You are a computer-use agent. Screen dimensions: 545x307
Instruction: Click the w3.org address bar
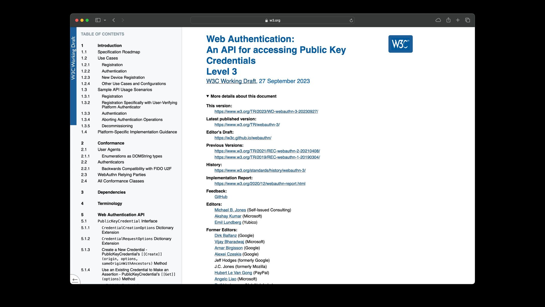pyautogui.click(x=272, y=20)
